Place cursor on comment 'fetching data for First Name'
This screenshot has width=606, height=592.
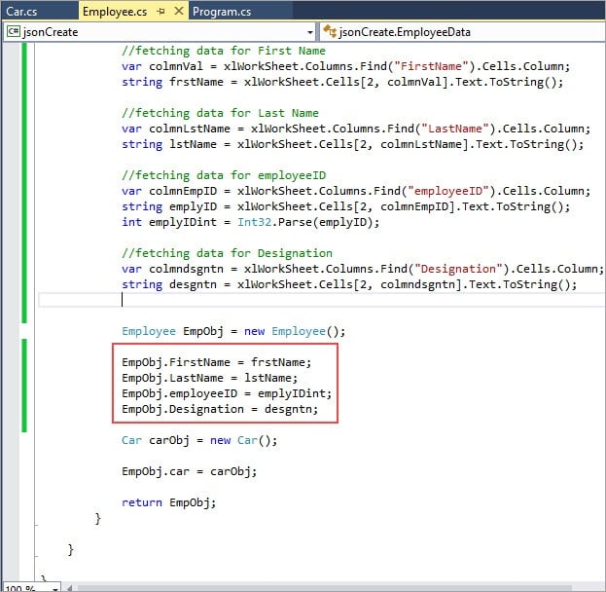pos(224,51)
